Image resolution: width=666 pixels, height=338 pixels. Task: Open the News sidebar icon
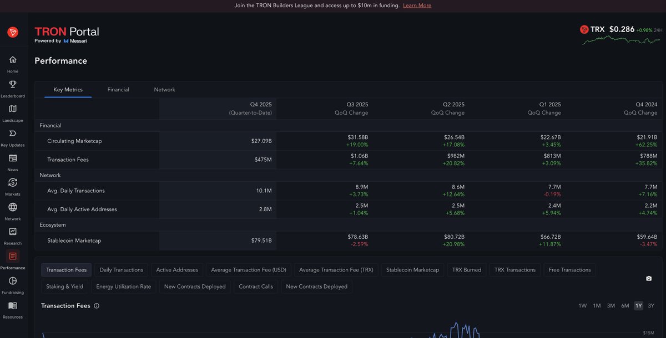coord(13,158)
